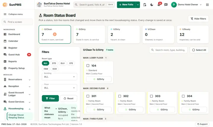
Task: Open the Building dropdown
Action: point(59,77)
